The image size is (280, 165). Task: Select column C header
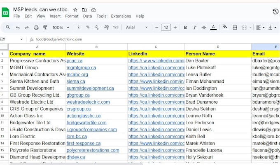[156, 47]
